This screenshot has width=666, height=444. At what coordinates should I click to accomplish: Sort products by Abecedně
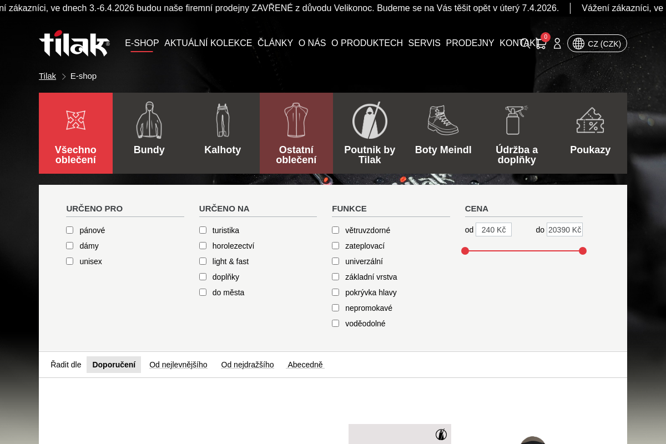(305, 365)
